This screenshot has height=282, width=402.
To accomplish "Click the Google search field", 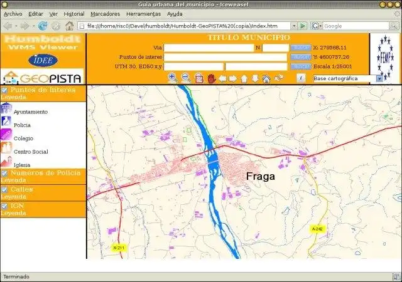I will pyautogui.click(x=356, y=26).
